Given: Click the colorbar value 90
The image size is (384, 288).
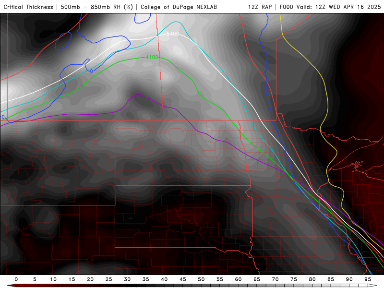Looking at the screenshot, I should coord(349,279).
